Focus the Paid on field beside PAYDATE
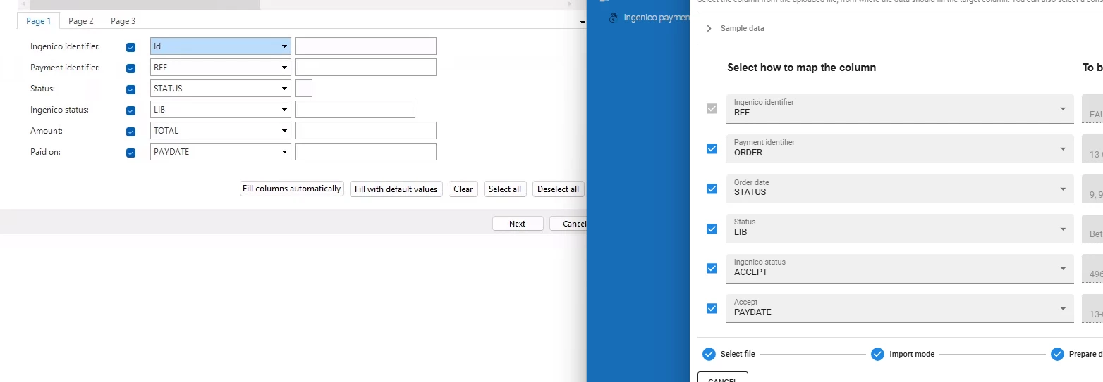 (x=366, y=152)
